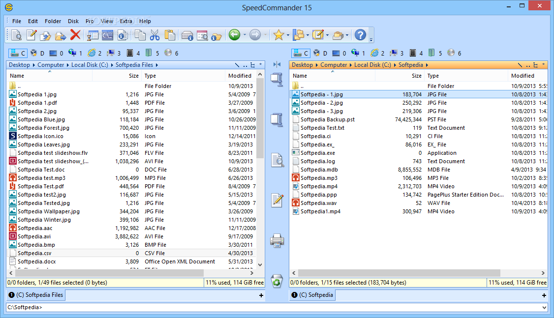Click the View file toolbar icon
This screenshot has width=554, height=318.
(16, 35)
